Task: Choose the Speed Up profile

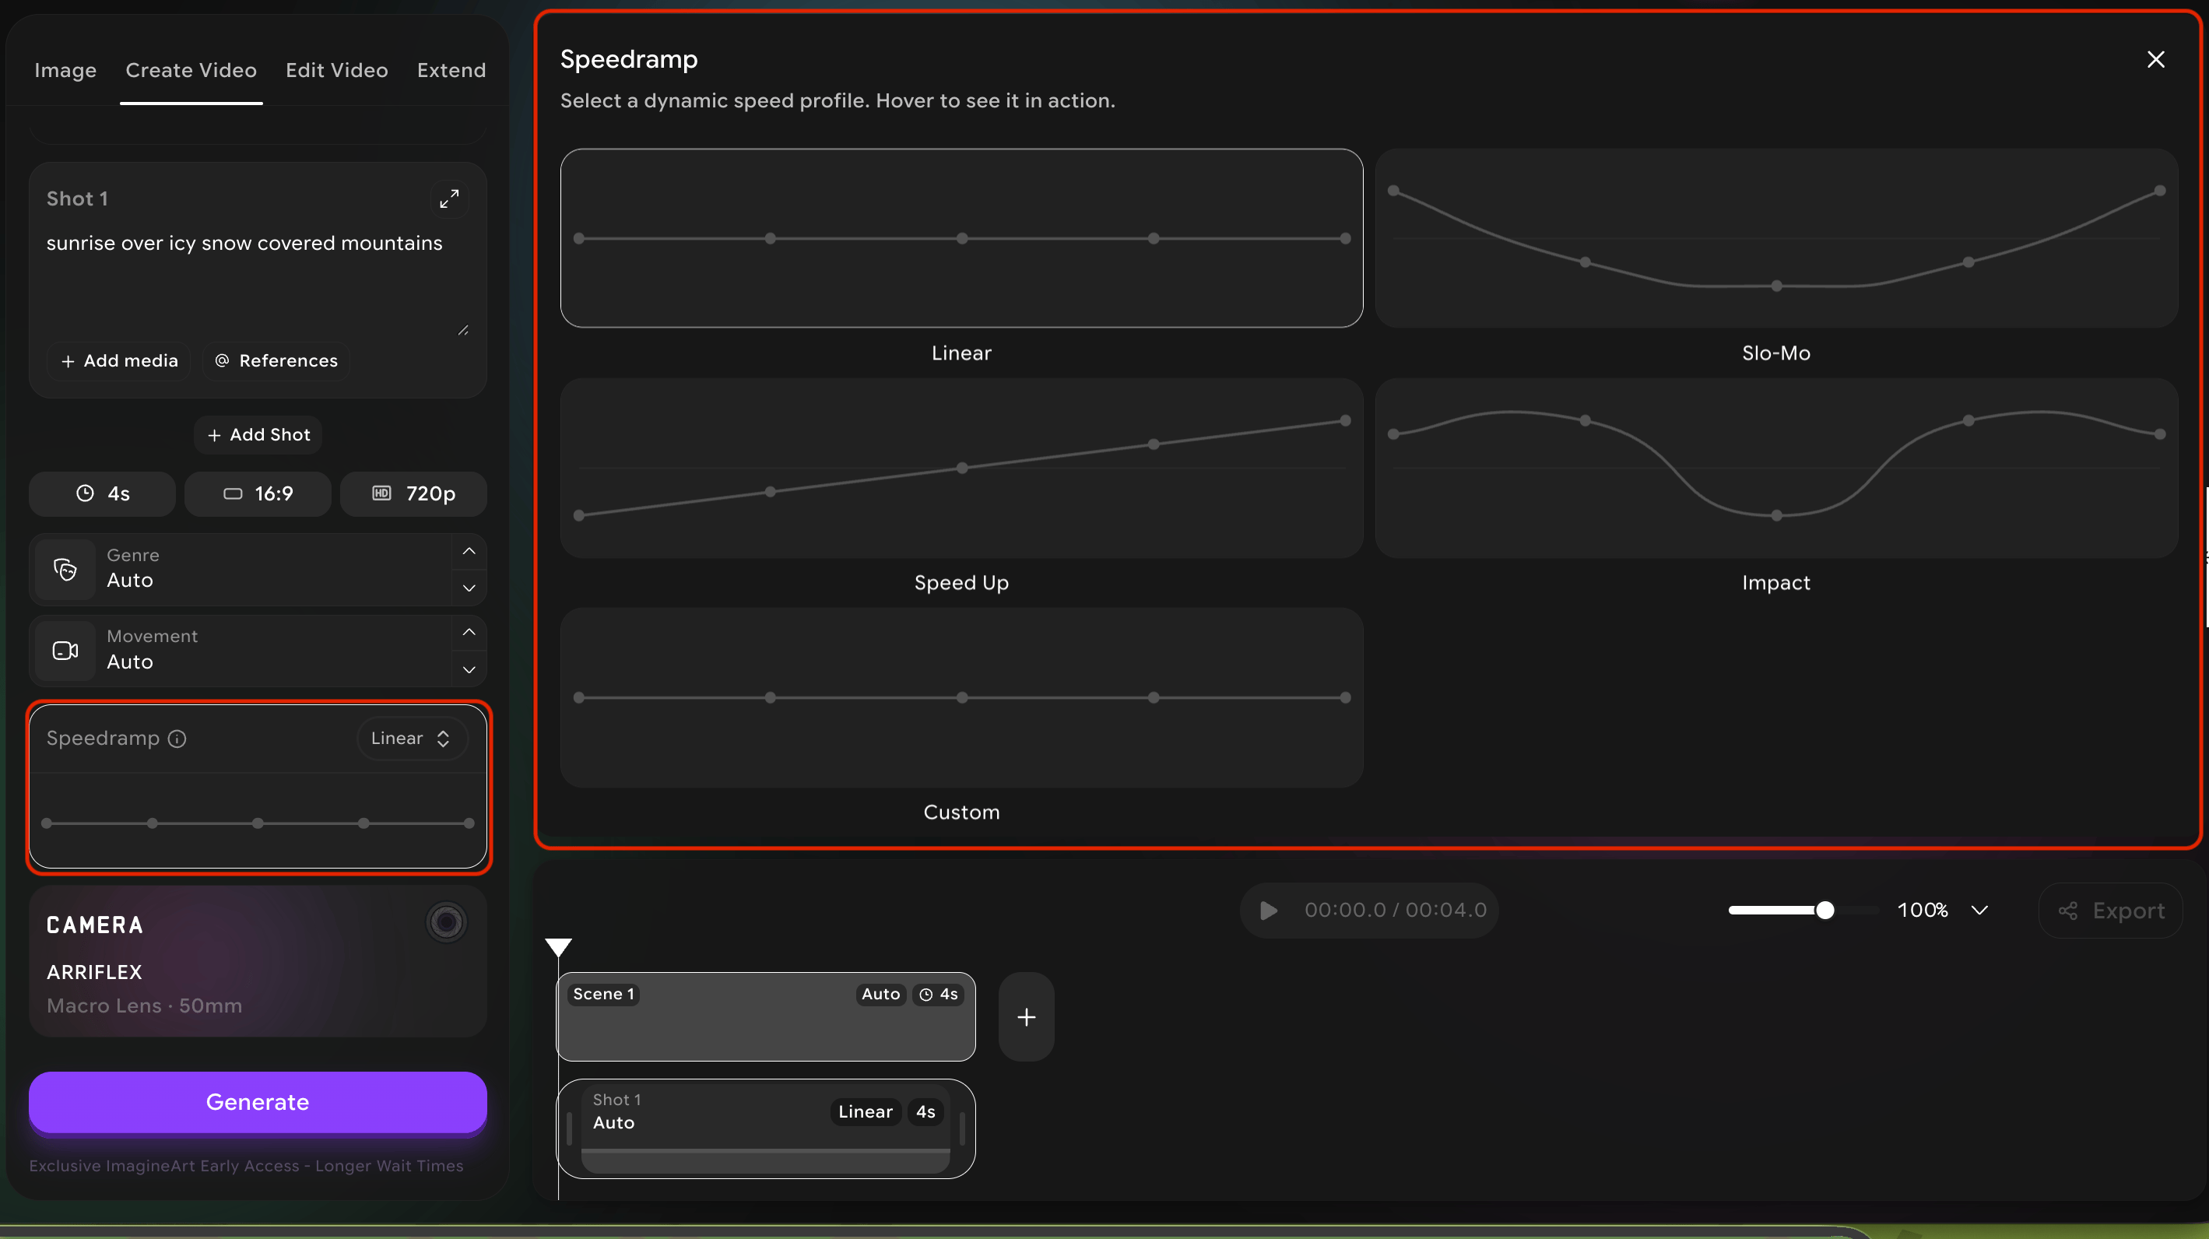Action: (961, 469)
